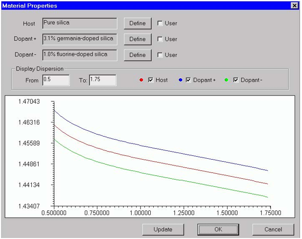Click the To wavelength input field

coord(102,80)
